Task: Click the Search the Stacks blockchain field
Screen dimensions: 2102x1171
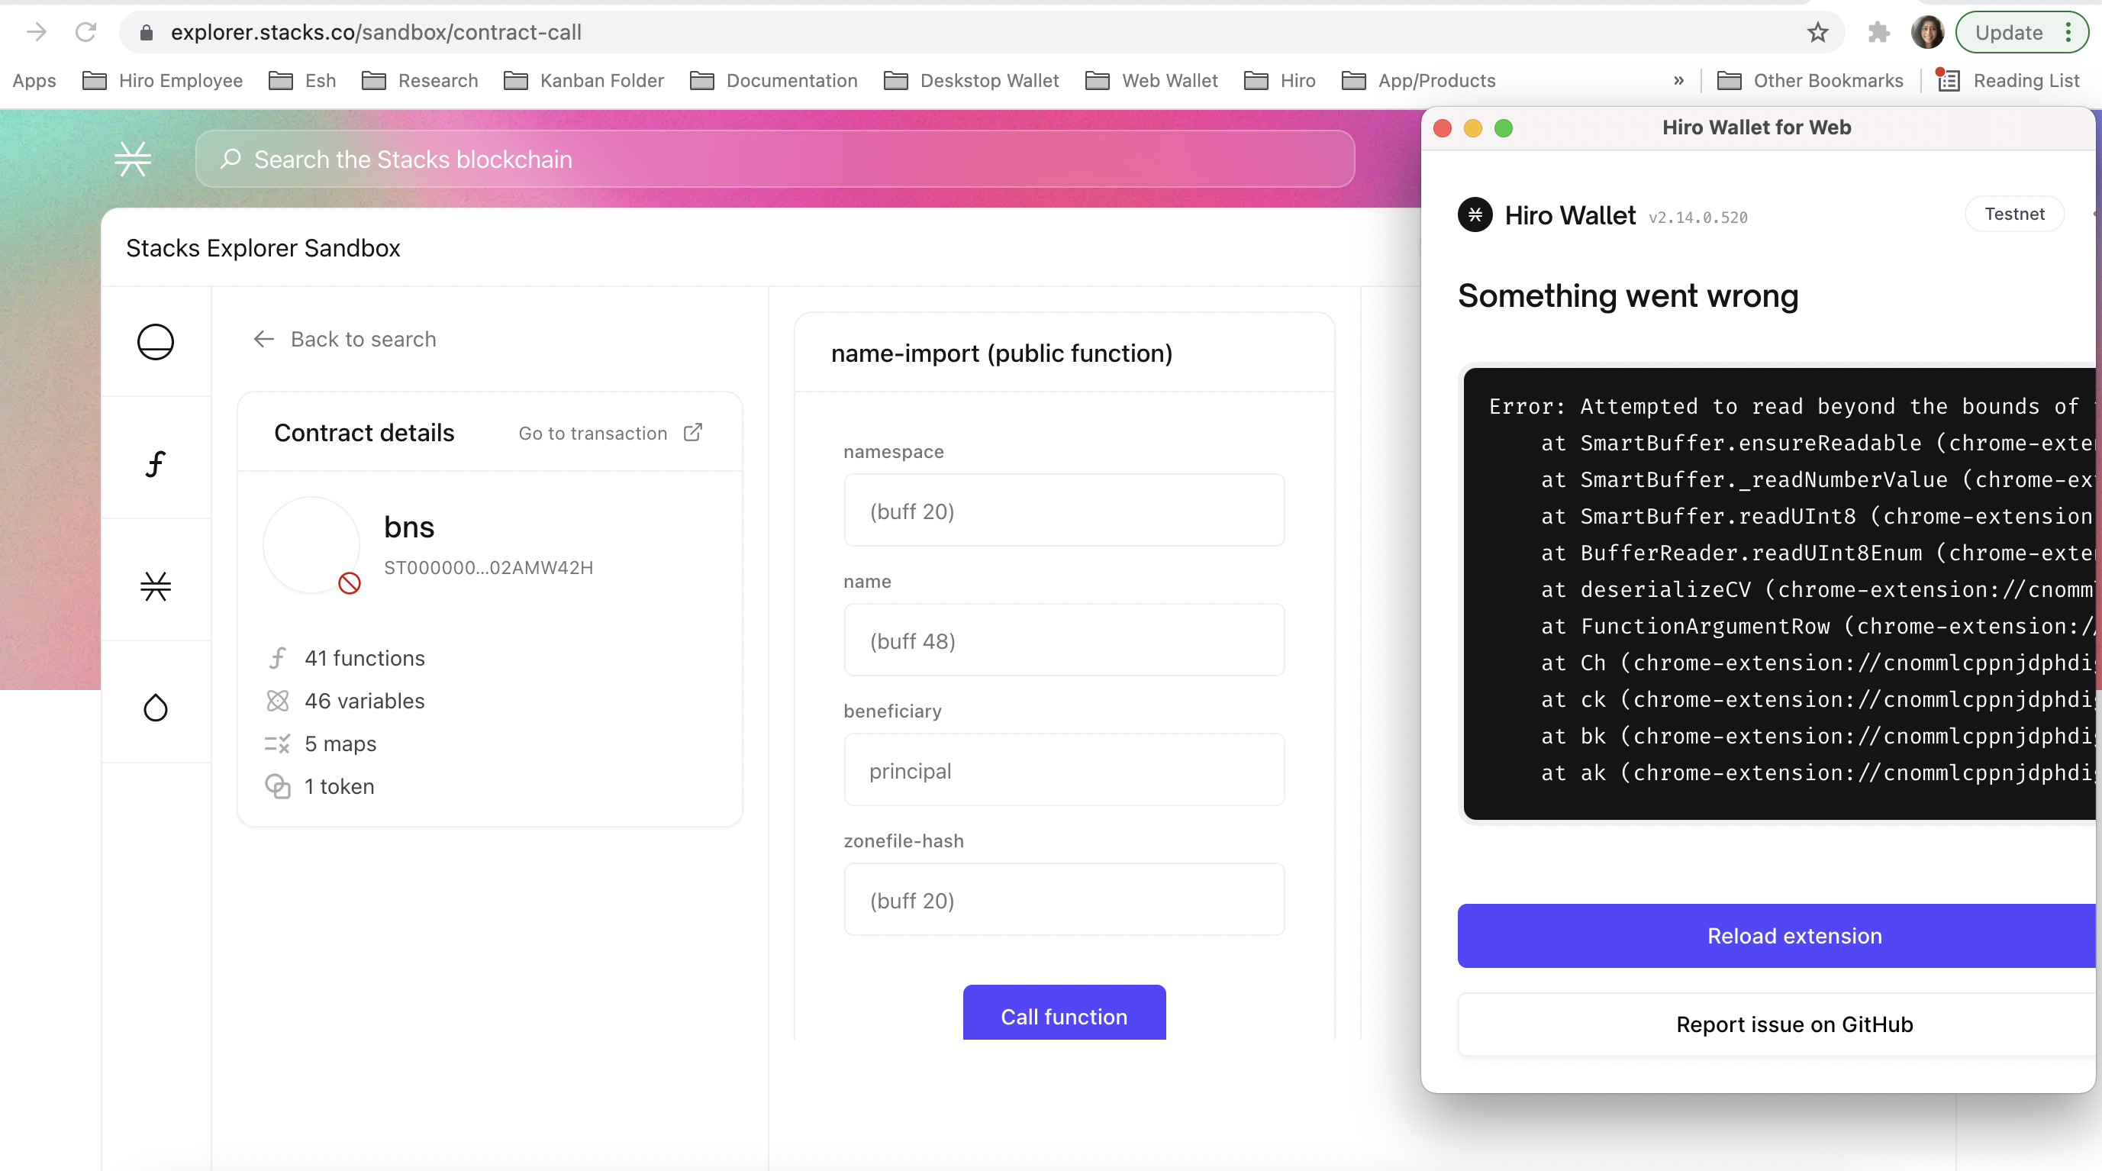Action: (775, 159)
